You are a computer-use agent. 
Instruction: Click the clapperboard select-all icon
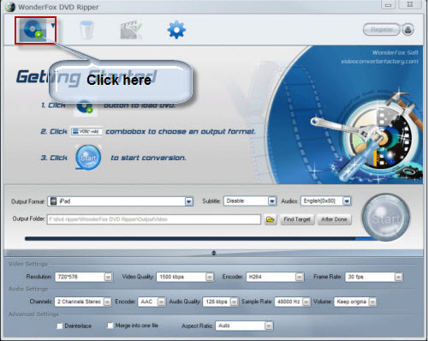(x=131, y=30)
